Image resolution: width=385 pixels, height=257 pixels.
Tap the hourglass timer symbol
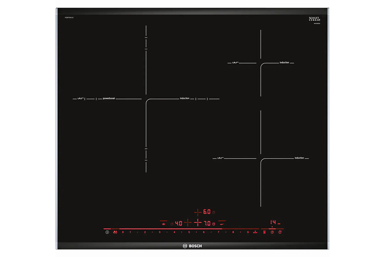(x=264, y=232)
